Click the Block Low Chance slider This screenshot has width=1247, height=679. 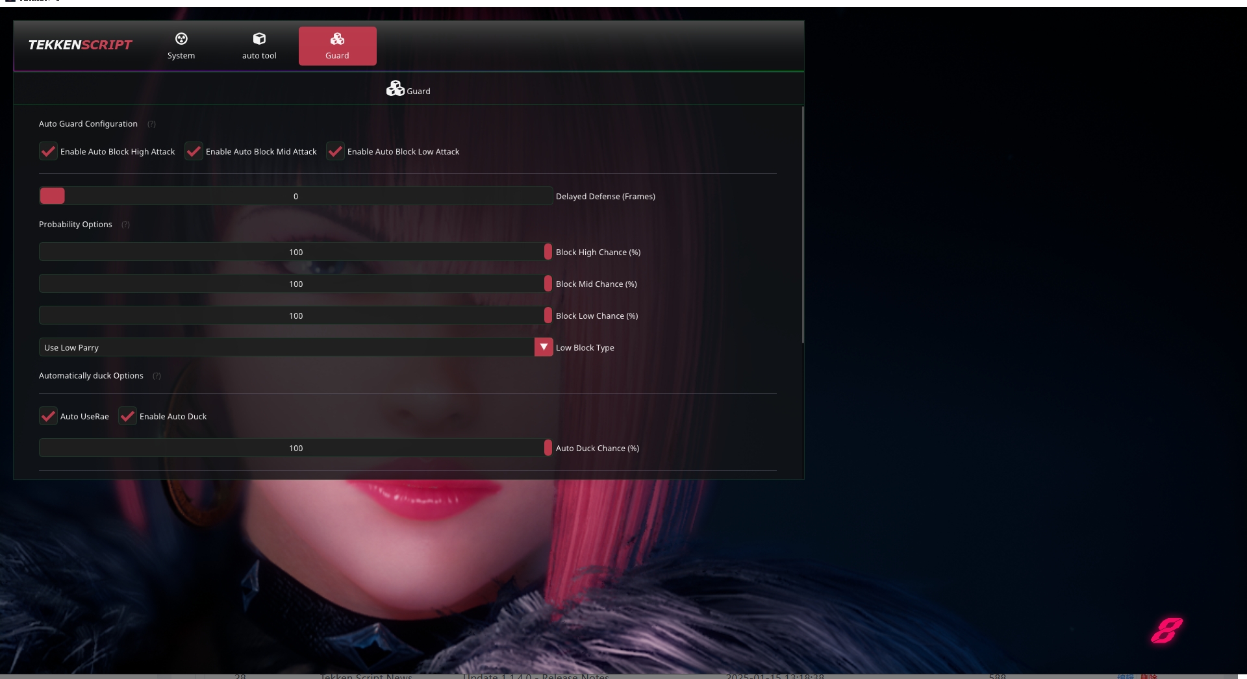click(x=296, y=315)
